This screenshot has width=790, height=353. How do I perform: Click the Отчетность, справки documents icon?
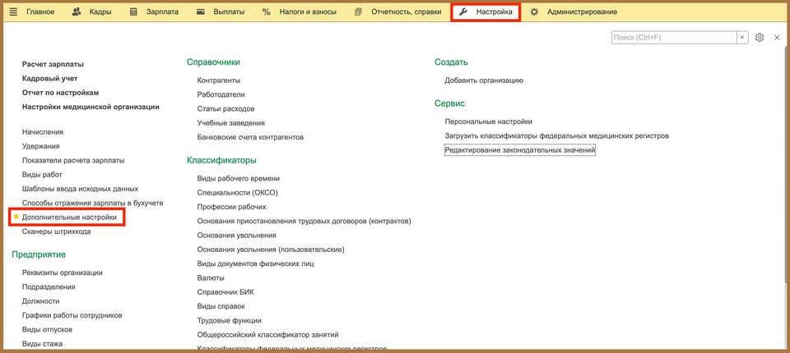coord(358,11)
